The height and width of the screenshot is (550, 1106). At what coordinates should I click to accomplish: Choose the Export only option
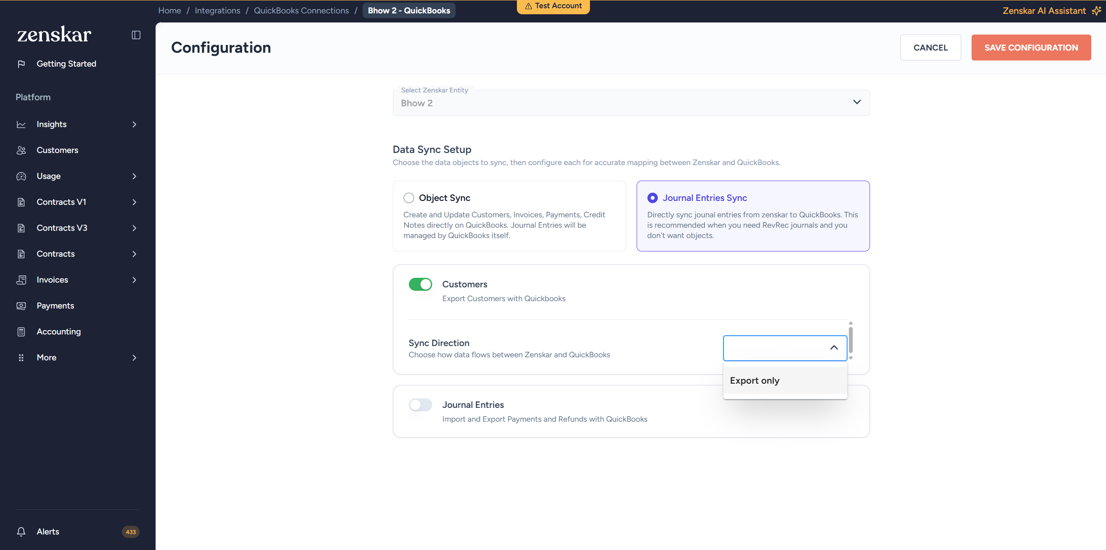755,381
